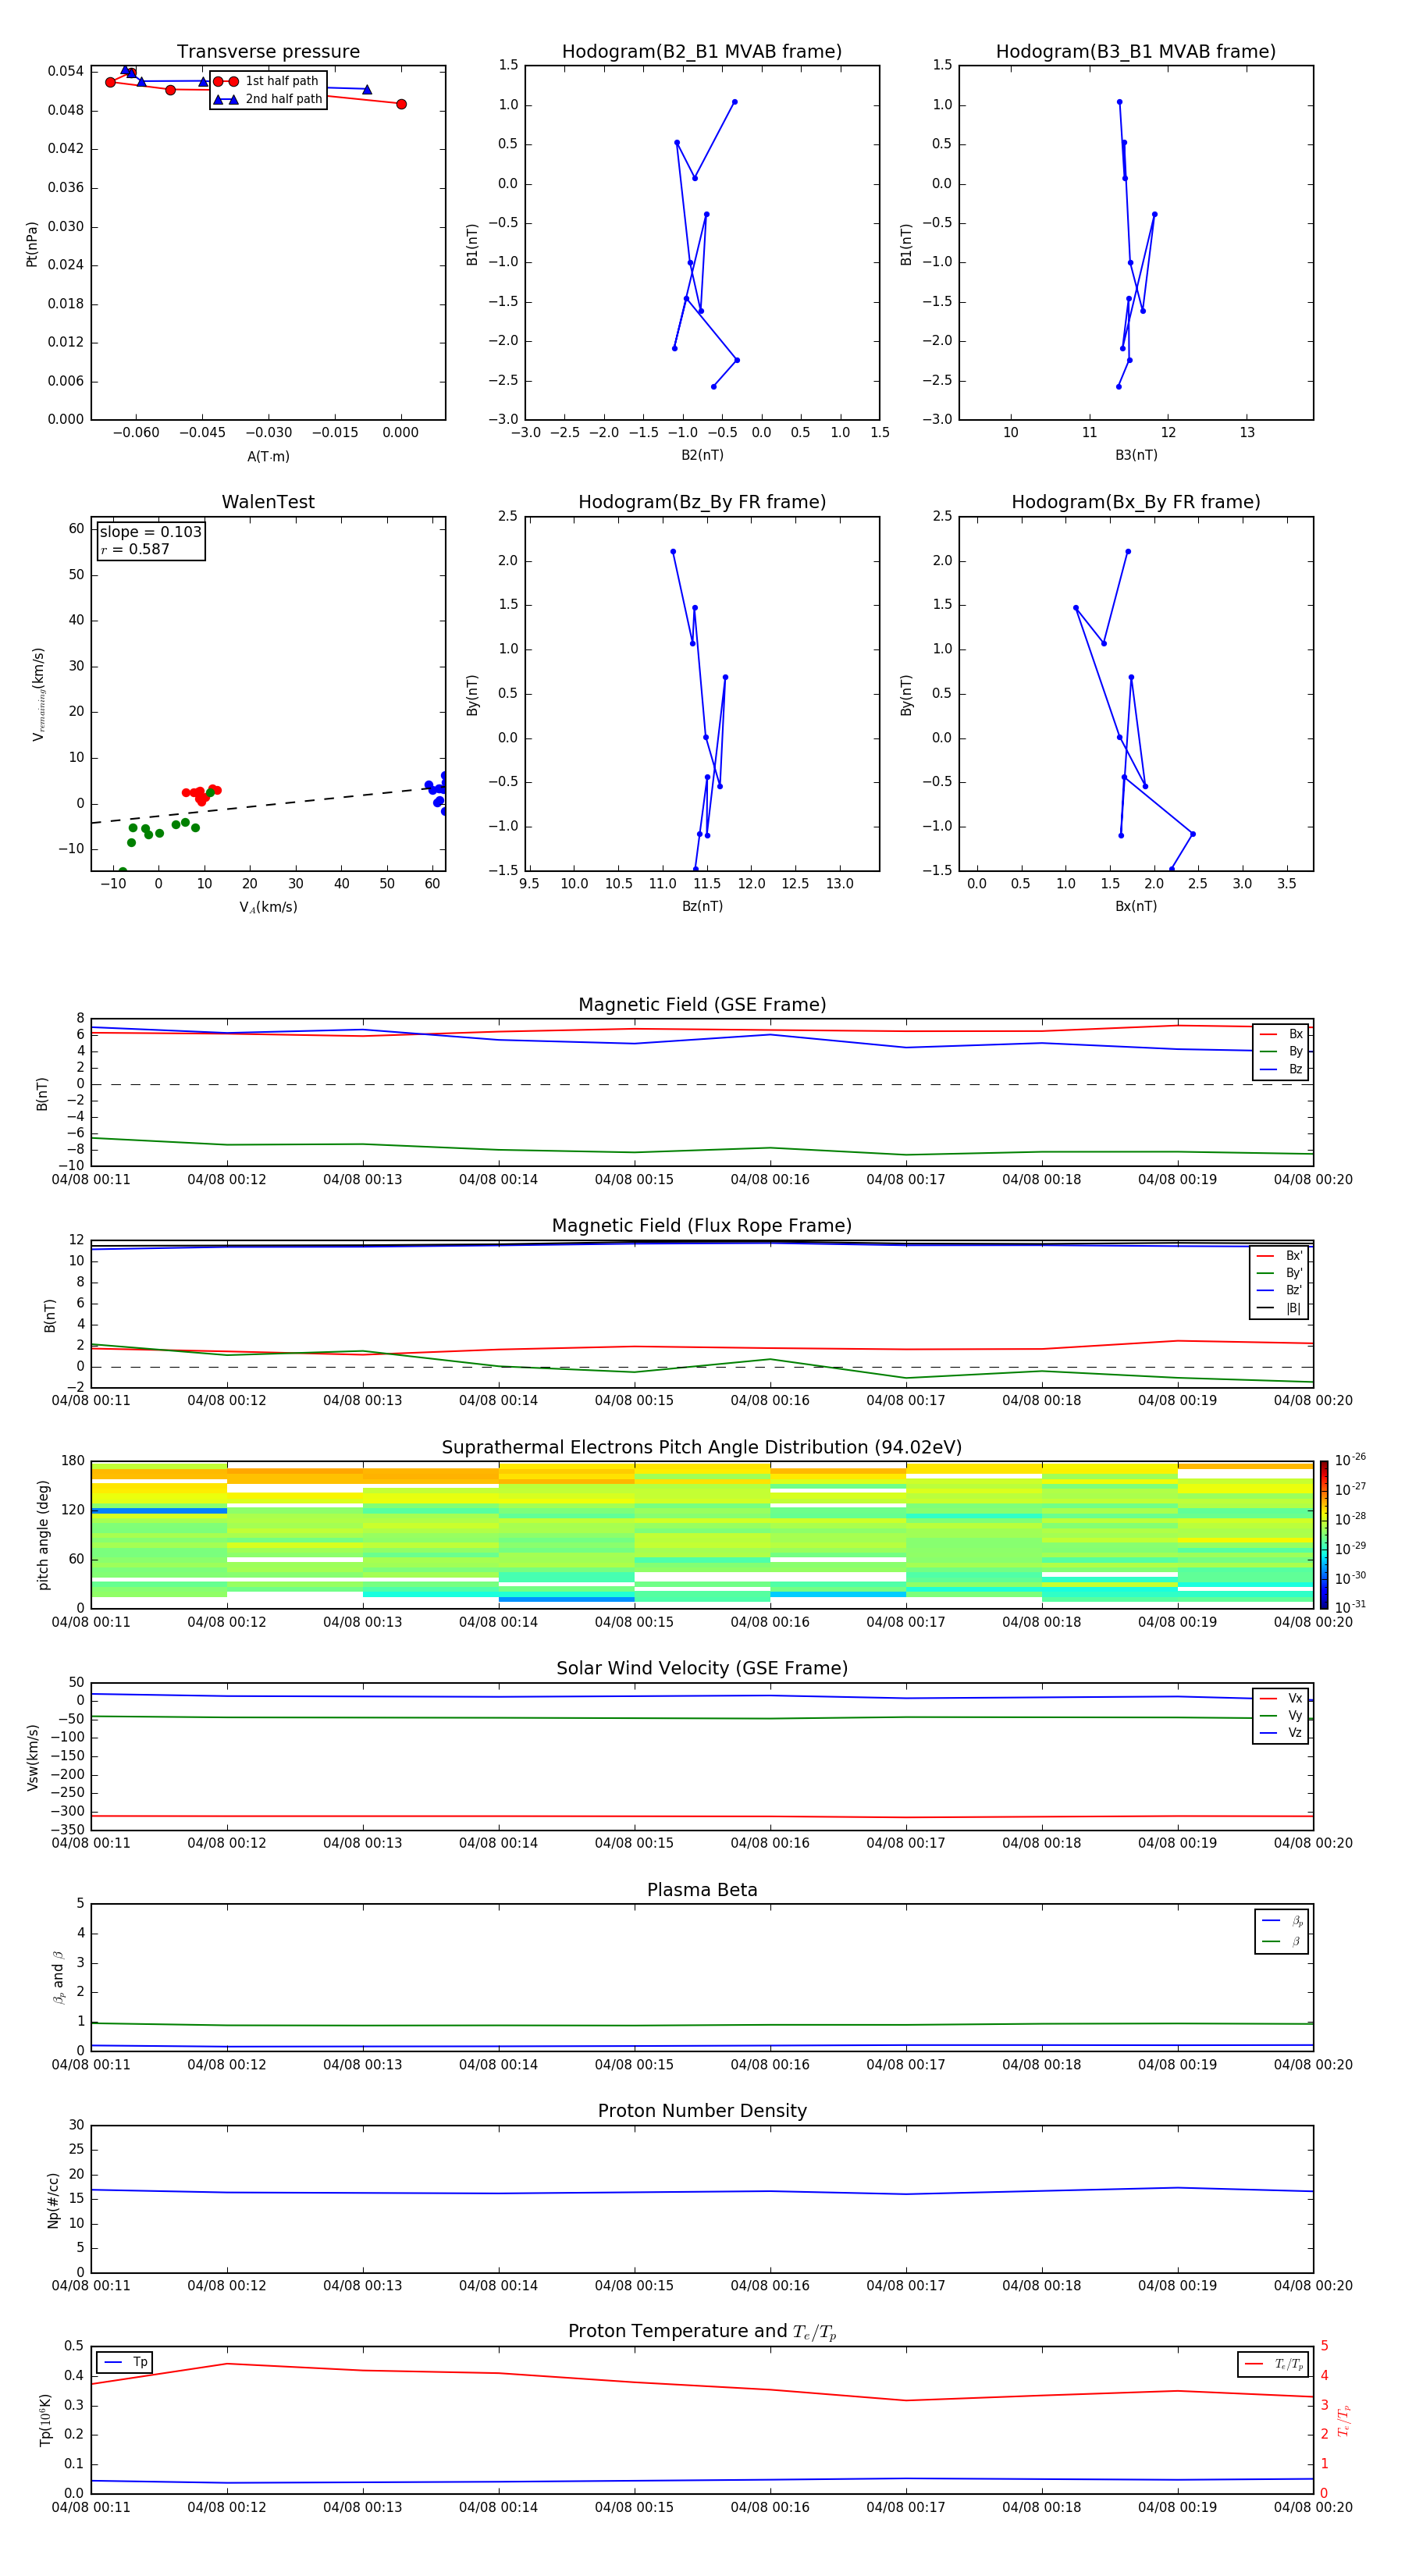The image size is (1405, 2576).
Task: Click the |B| legend entry
Action: [x=1280, y=1308]
